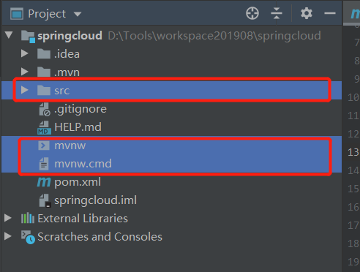Click the Collapse All icon in Project toolbar
The width and height of the screenshot is (360, 272).
(277, 13)
